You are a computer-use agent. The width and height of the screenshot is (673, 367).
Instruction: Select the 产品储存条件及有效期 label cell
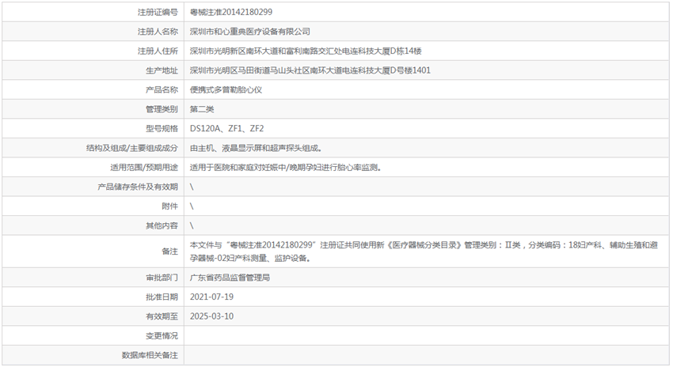tap(138, 187)
